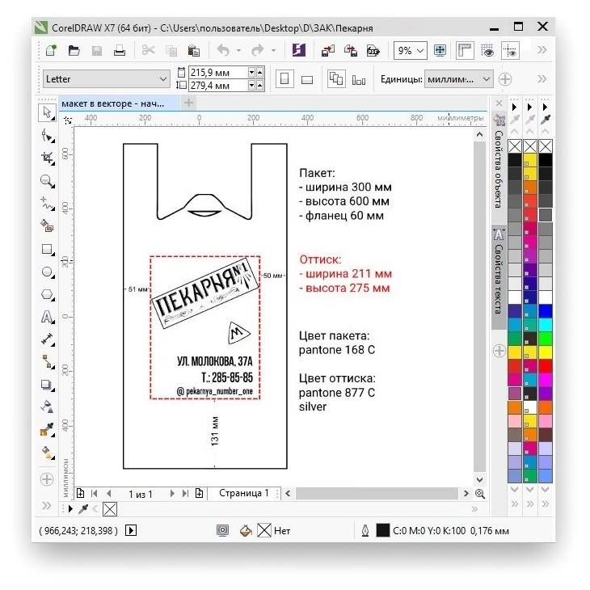590x590 pixels.
Task: Click the Publish to PDF icon
Action: (373, 50)
